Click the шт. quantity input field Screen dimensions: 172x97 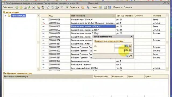[121, 50]
